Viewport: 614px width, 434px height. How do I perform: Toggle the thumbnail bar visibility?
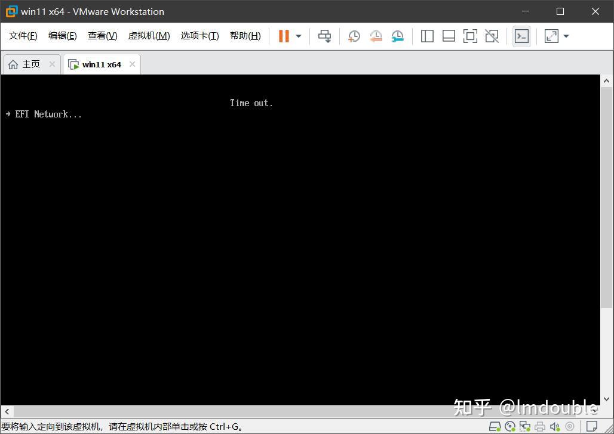449,36
